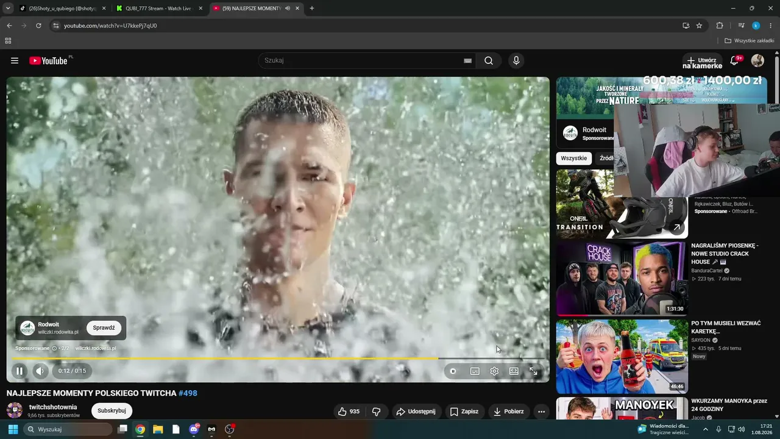780x439 pixels.
Task: Click the #498 hashtag in the title
Action: (188, 393)
